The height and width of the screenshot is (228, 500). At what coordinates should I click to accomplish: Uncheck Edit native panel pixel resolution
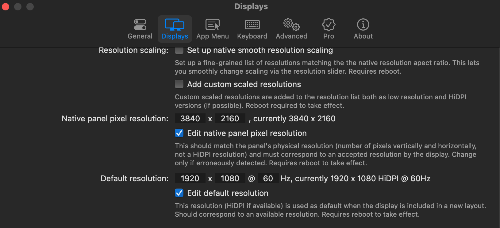point(179,133)
